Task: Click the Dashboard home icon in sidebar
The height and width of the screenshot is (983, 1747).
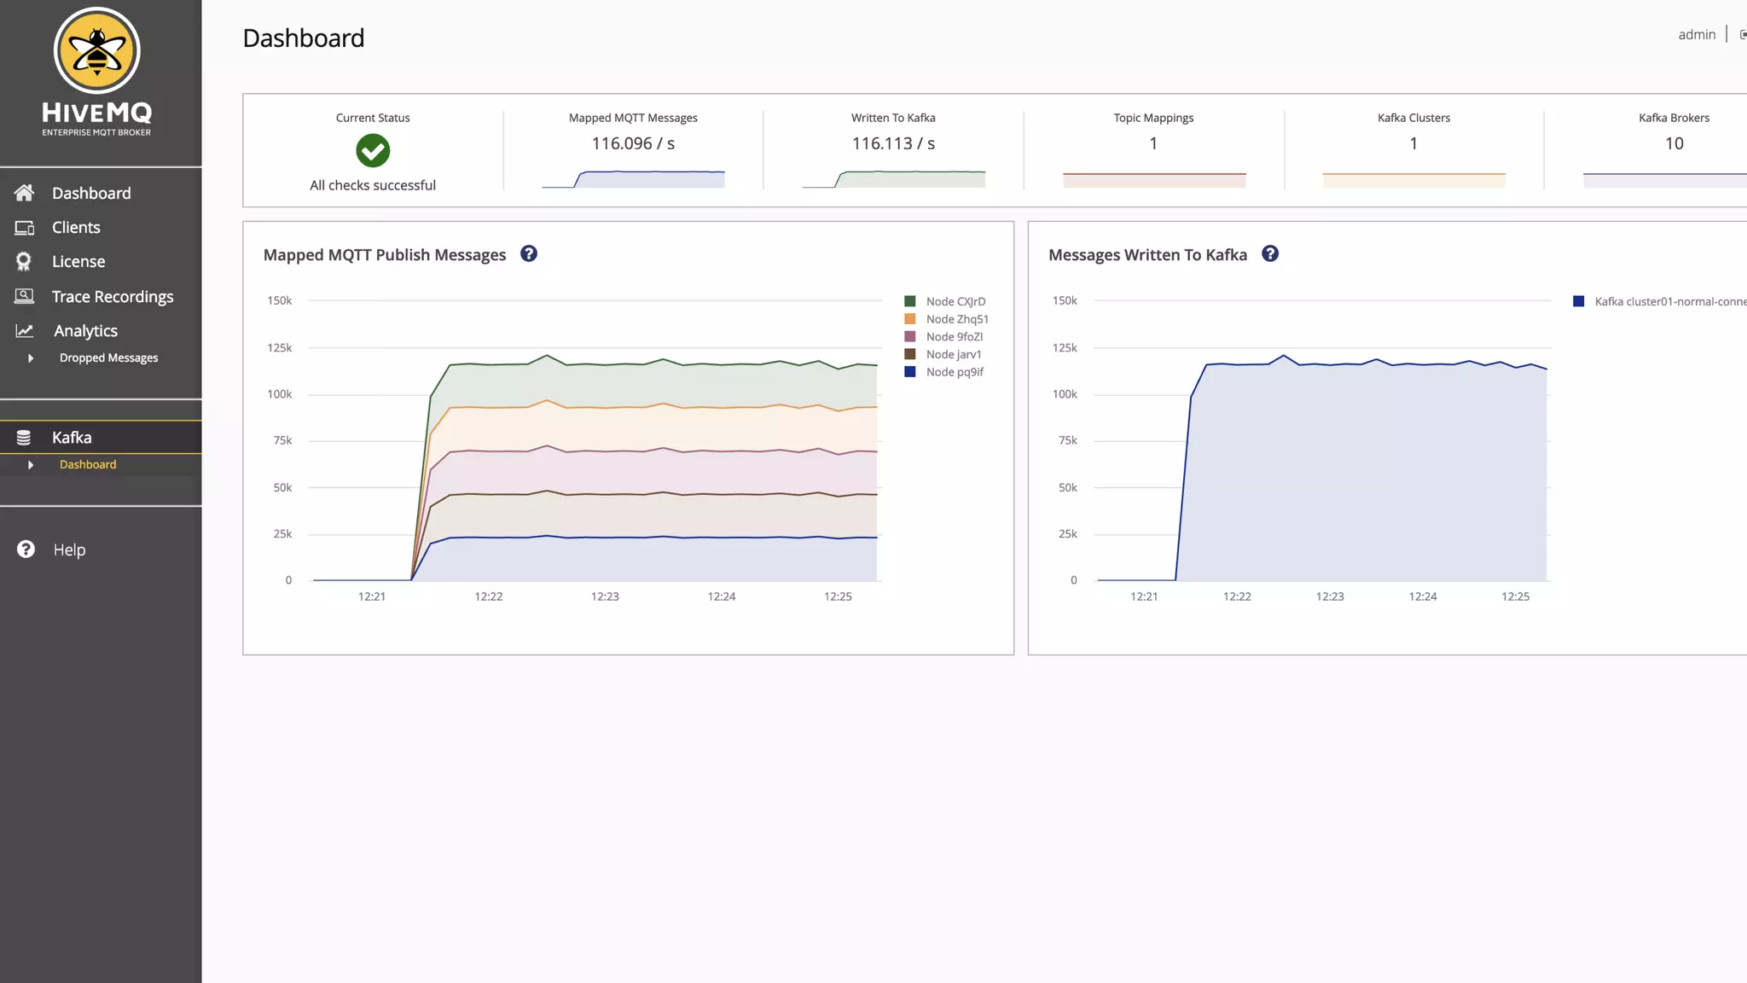Action: coord(24,193)
